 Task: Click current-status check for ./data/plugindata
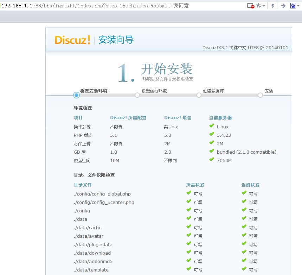coord(244,243)
